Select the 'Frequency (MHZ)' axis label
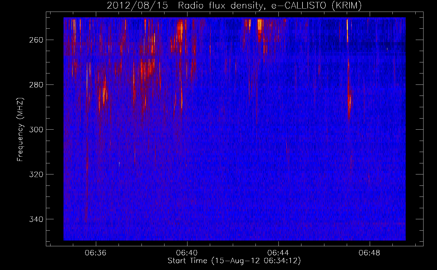This screenshot has height=270, width=437. coord(20,130)
